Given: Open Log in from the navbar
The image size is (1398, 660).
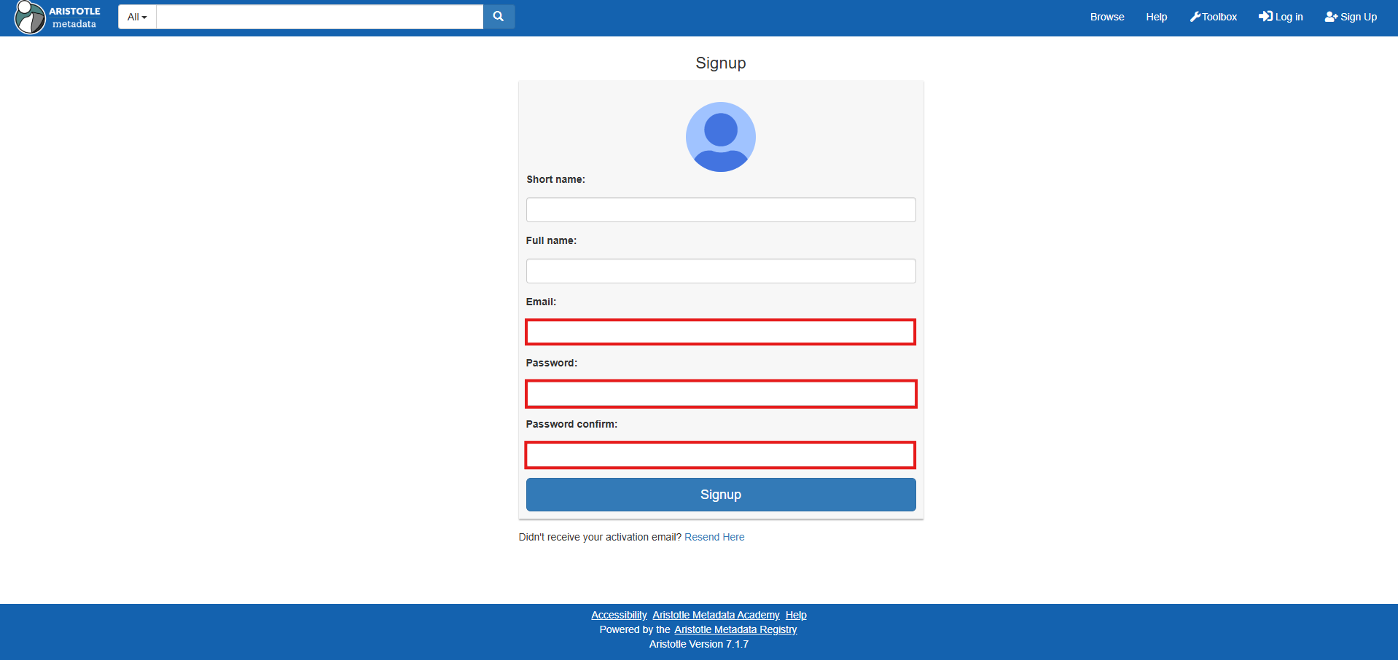Looking at the screenshot, I should (x=1281, y=17).
